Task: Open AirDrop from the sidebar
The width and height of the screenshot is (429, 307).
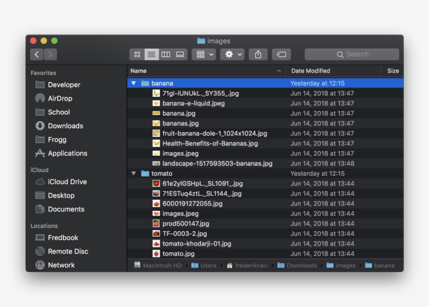Action: point(59,98)
